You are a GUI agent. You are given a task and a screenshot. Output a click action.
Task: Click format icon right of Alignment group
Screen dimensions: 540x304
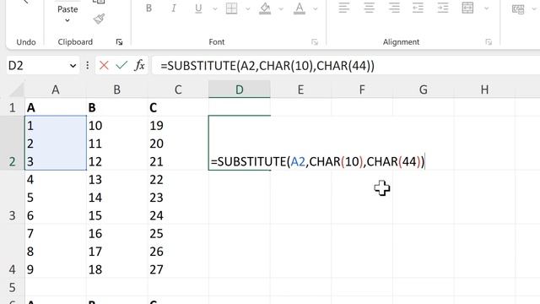(x=518, y=9)
